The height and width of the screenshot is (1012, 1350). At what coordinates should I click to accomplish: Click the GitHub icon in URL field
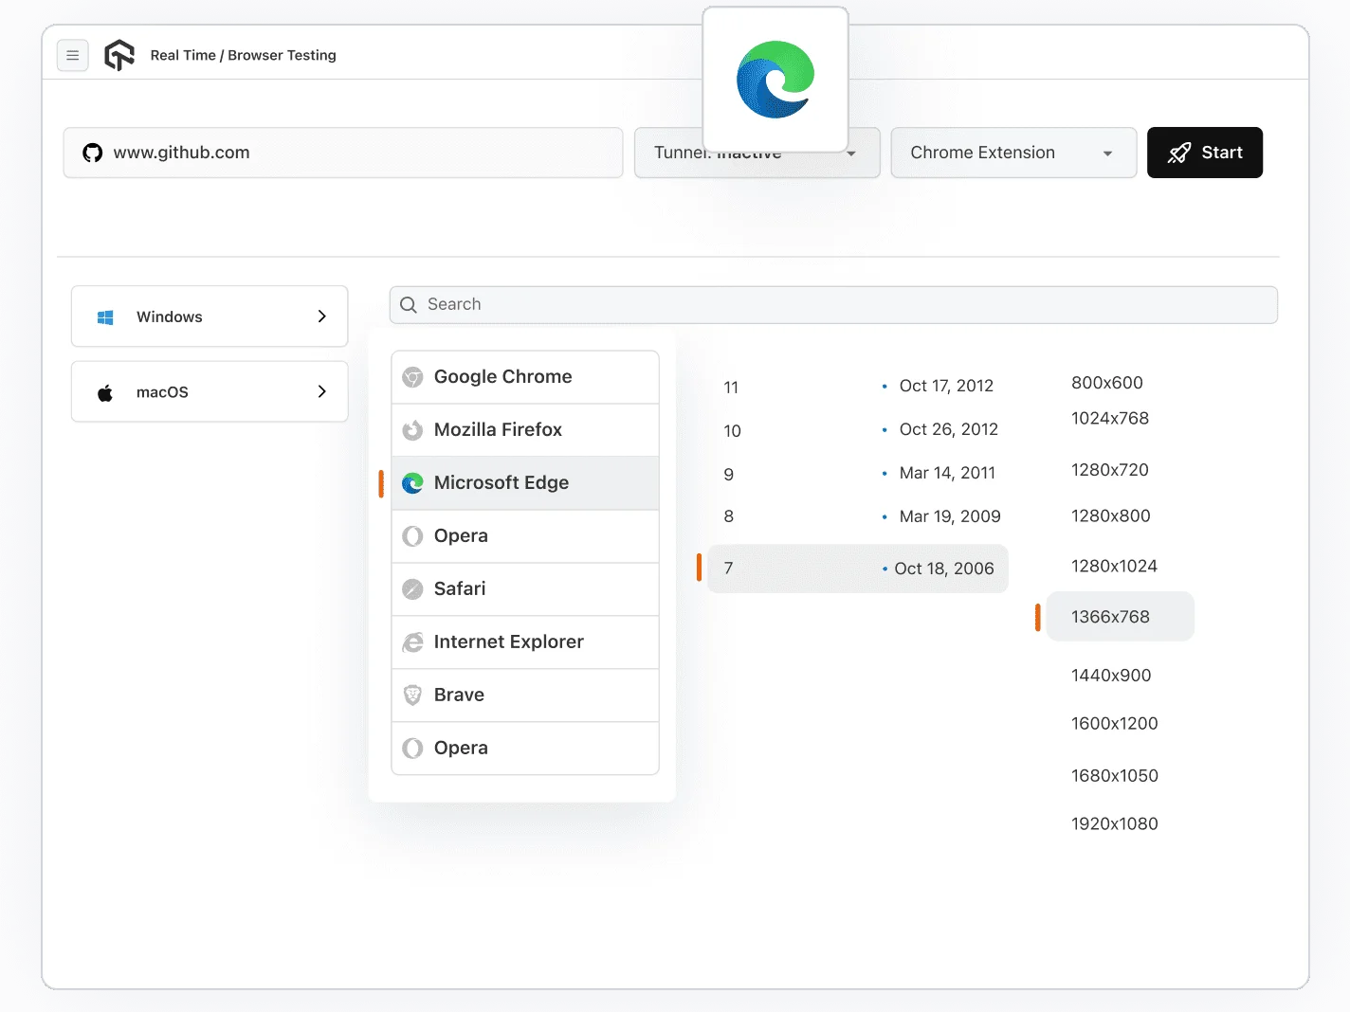click(x=93, y=154)
